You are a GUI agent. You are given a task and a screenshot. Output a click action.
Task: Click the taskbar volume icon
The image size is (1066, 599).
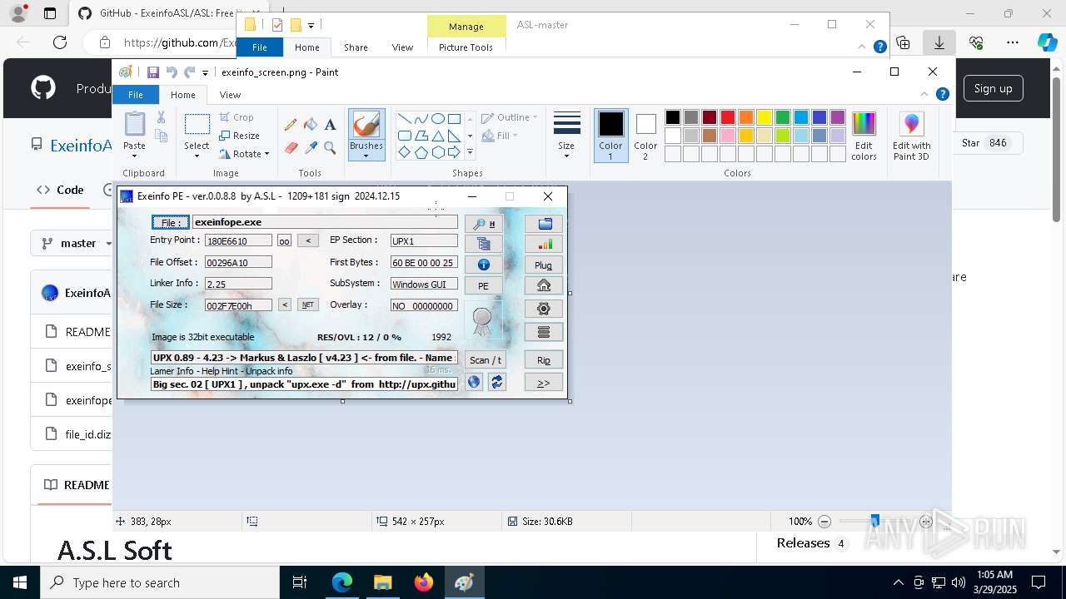(958, 582)
